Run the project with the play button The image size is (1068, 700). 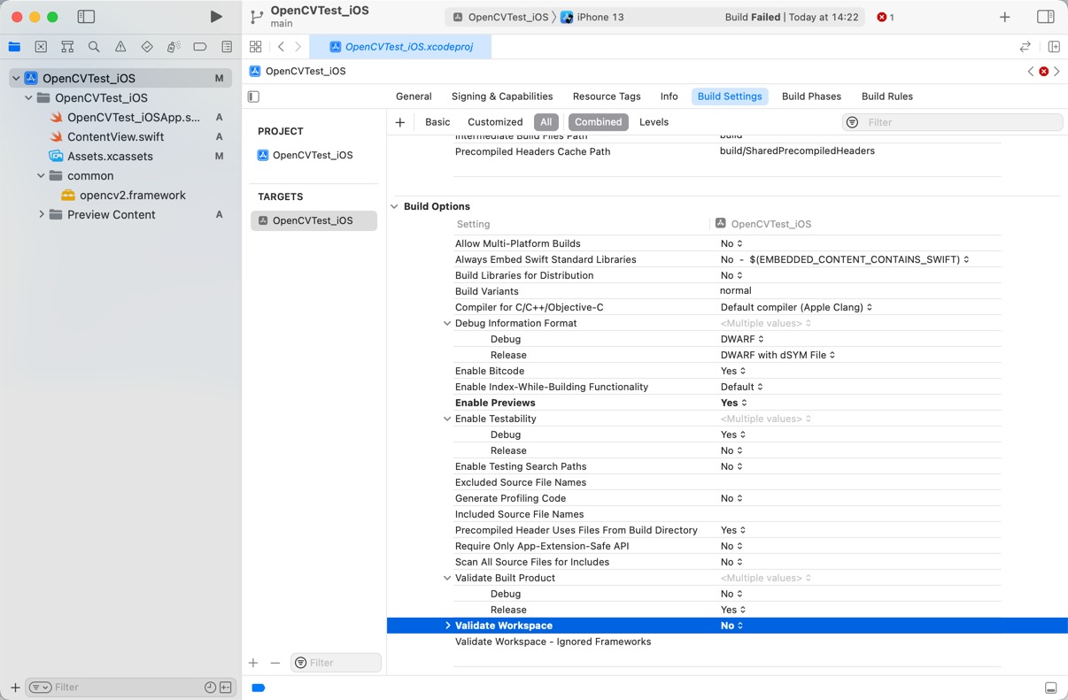pos(216,17)
